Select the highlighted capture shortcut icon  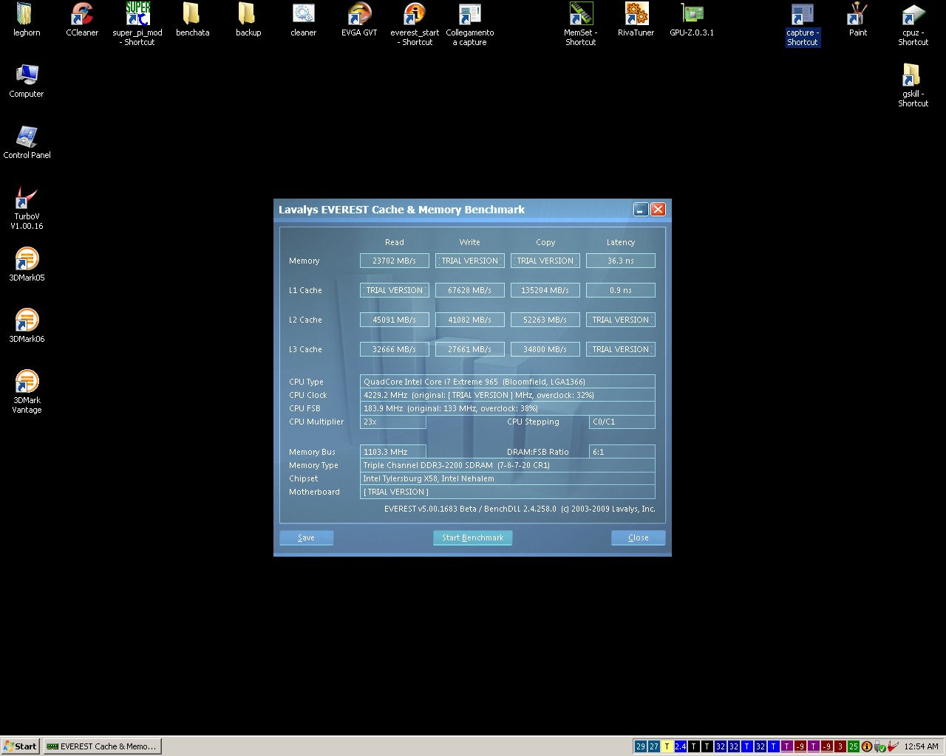tap(803, 24)
